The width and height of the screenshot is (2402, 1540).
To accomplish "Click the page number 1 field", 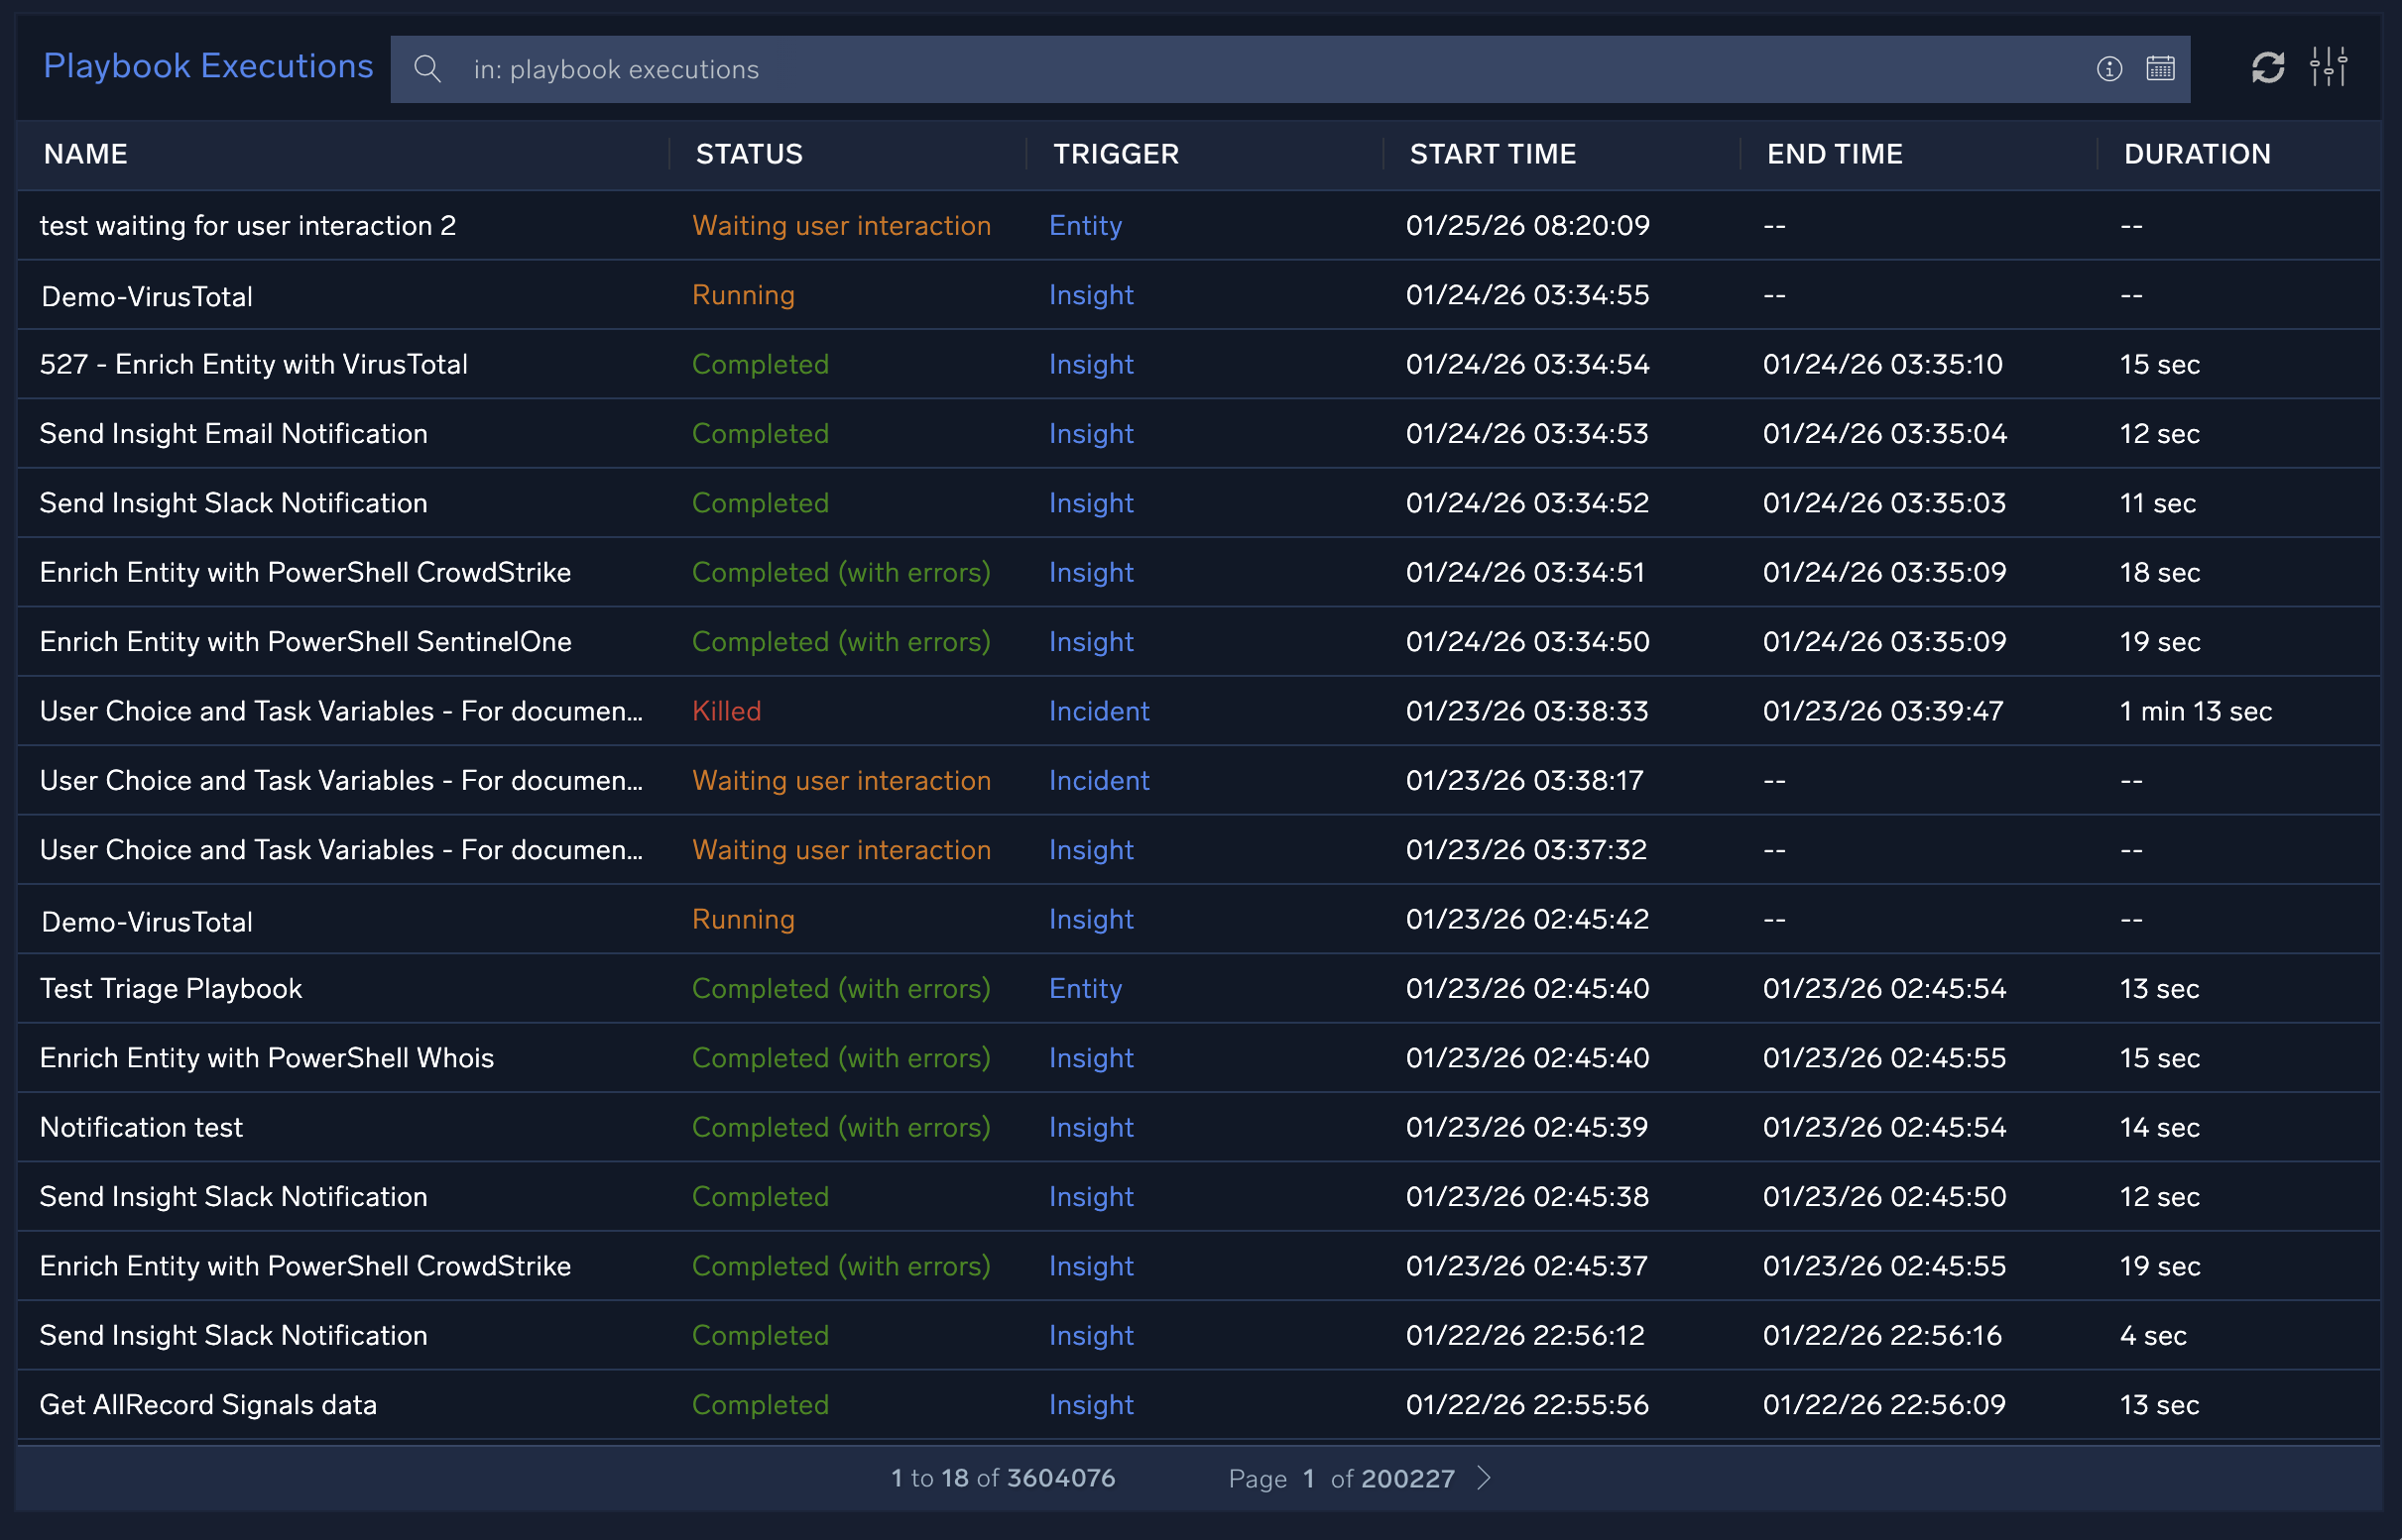I will click(1308, 1478).
